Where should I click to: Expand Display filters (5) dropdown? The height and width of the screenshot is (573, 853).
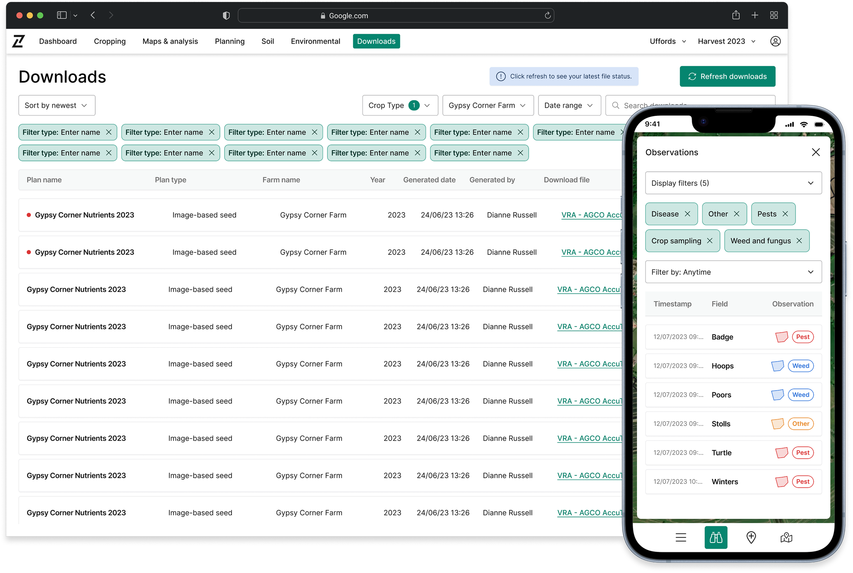coord(733,183)
